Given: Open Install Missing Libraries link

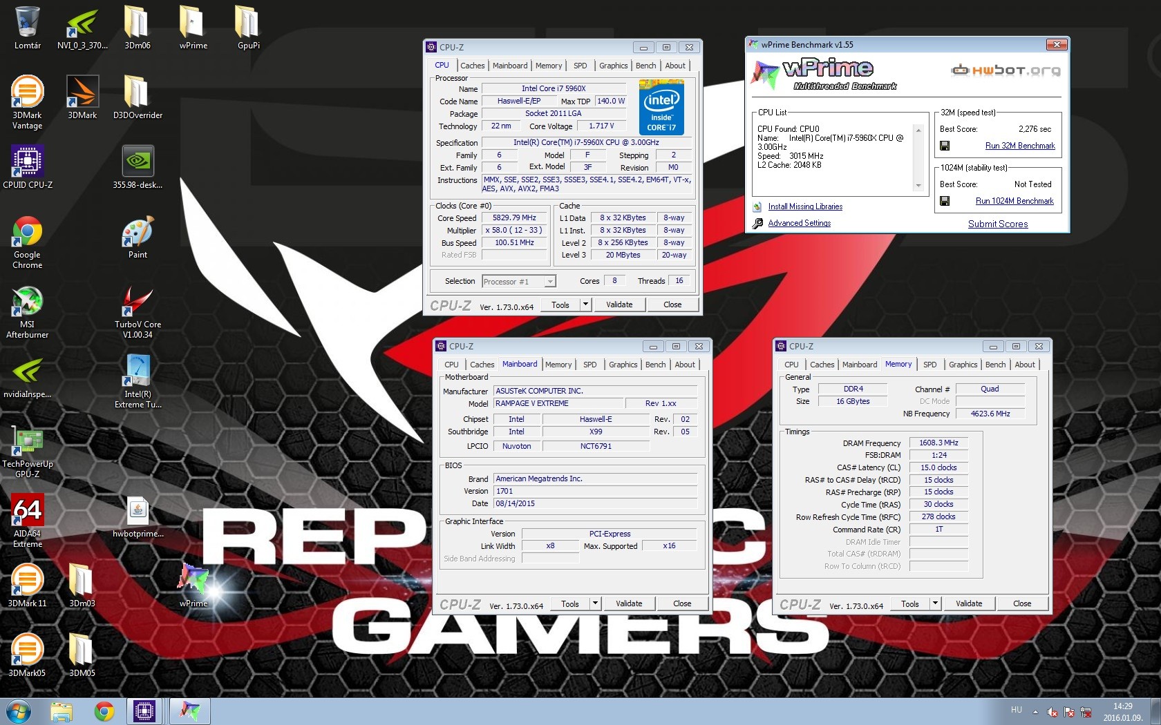Looking at the screenshot, I should [805, 206].
